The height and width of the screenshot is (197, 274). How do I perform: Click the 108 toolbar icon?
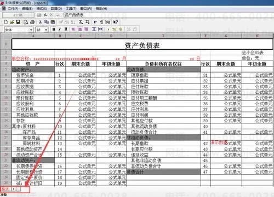point(108,22)
